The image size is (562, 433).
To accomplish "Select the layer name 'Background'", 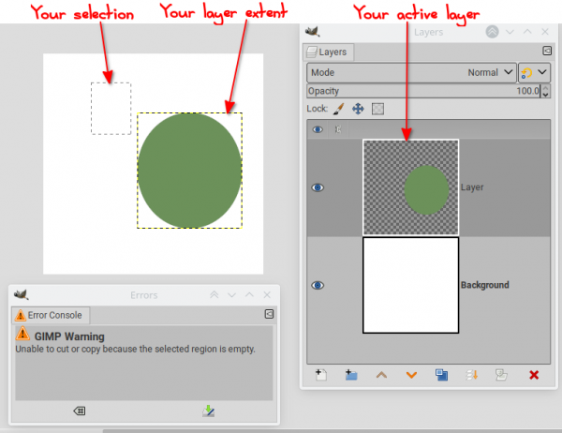I will [x=484, y=285].
